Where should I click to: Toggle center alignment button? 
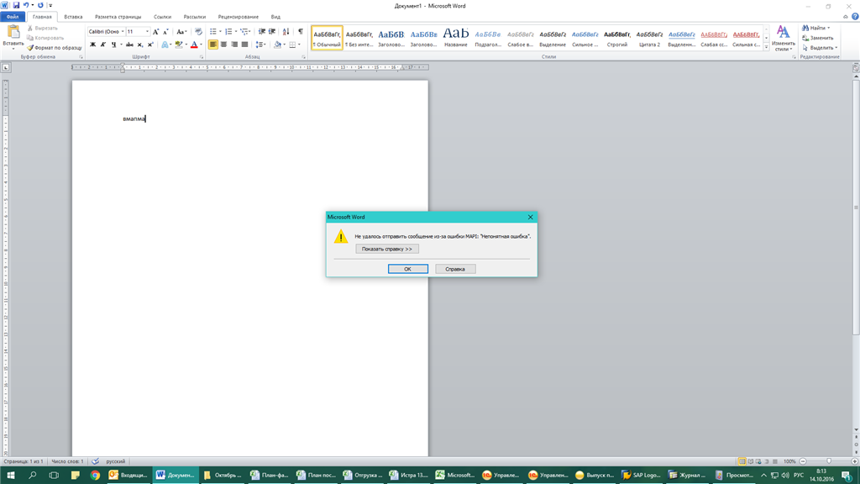223,45
